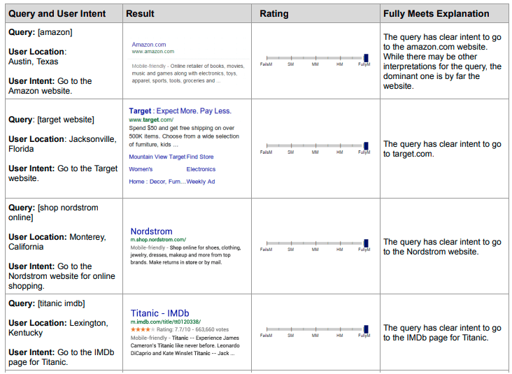Image resolution: width=512 pixels, height=374 pixels.
Task: Click the rating slider handle in the amazon row
Action: [366, 58]
